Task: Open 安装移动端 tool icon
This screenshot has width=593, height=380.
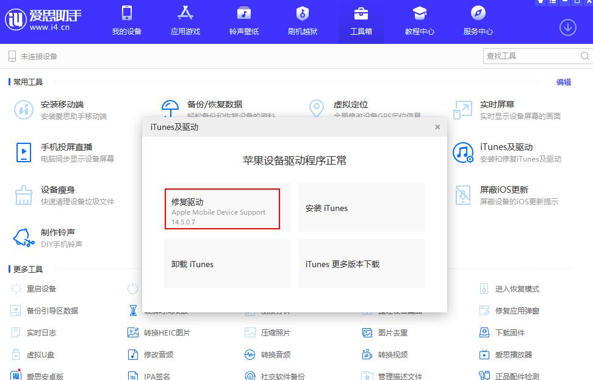Action: point(23,110)
